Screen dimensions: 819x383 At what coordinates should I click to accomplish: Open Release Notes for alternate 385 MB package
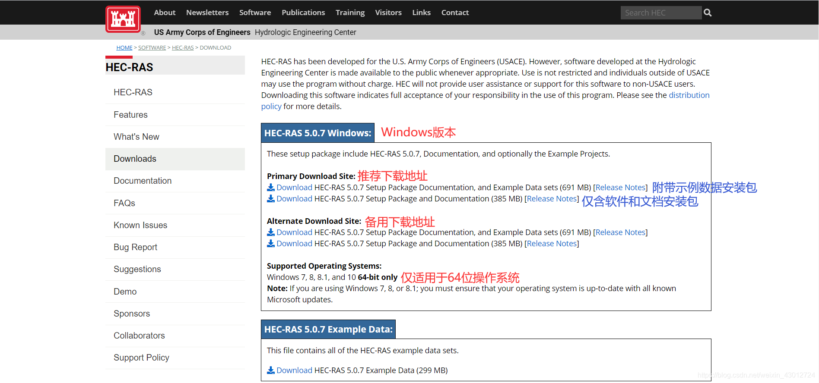coord(552,243)
